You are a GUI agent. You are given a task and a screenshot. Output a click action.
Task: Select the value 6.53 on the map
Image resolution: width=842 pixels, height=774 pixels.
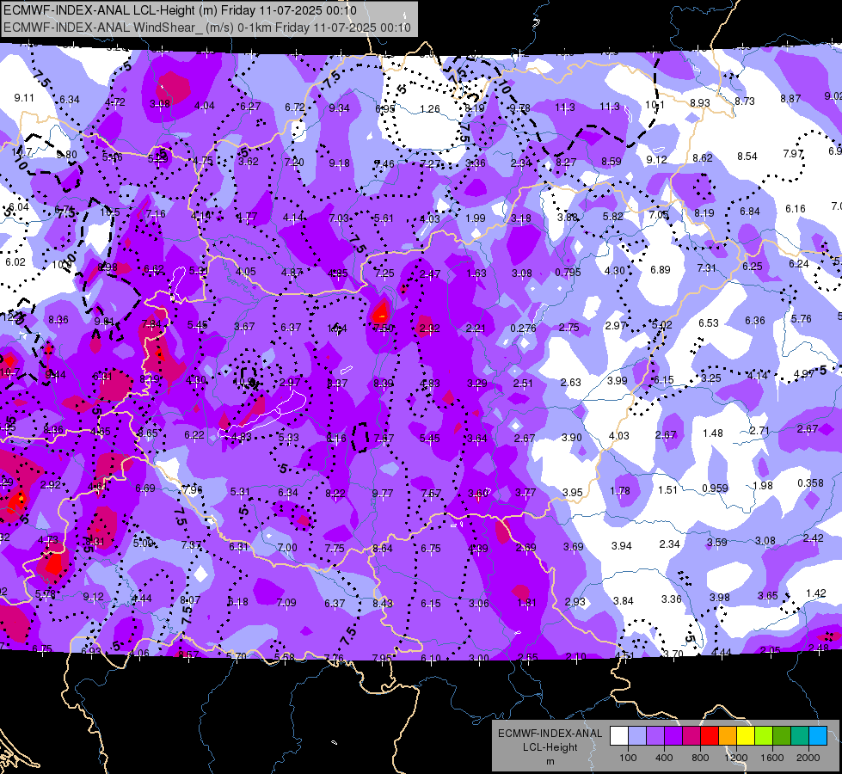click(709, 322)
